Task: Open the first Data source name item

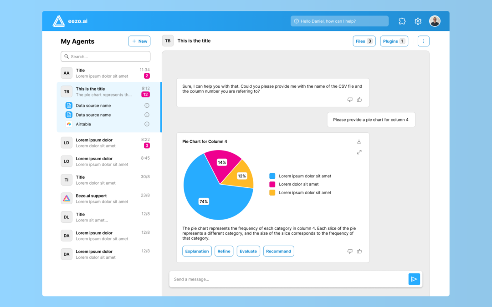Action: coord(93,106)
